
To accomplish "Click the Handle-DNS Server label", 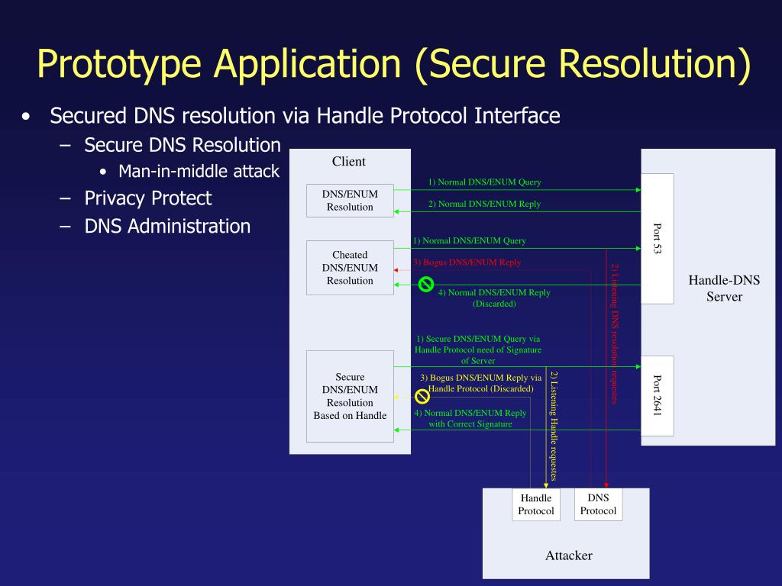I will click(x=724, y=288).
